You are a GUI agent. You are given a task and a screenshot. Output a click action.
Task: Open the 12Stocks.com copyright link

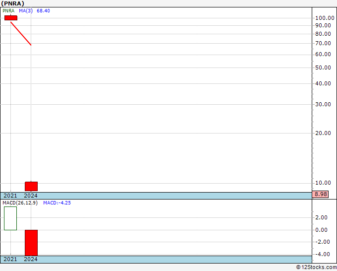316,268
